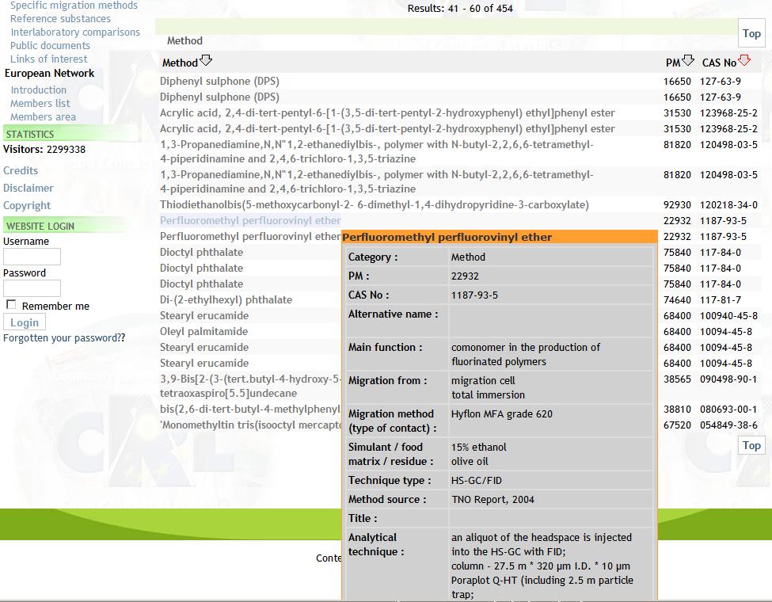This screenshot has width=772, height=602.
Task: Open the Copyright link
Action: (27, 205)
